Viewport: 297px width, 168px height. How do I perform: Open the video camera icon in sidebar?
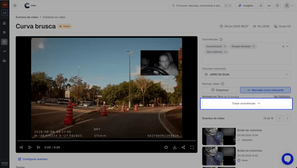click(5, 13)
